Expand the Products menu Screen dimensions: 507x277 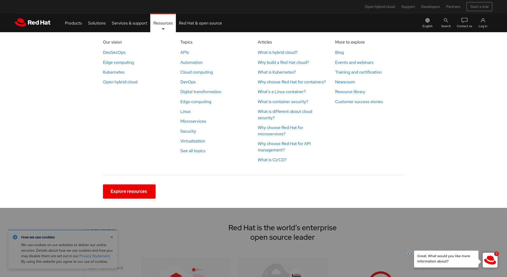tap(73, 23)
